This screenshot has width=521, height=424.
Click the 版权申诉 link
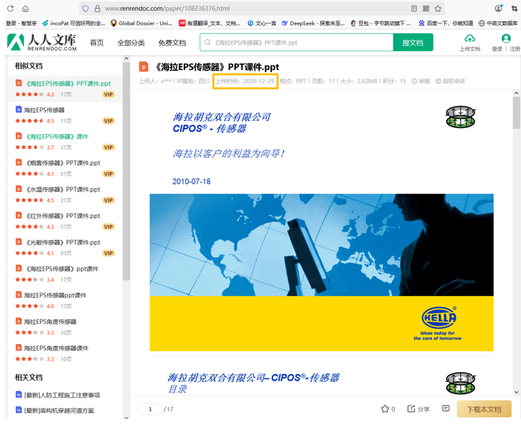450,81
